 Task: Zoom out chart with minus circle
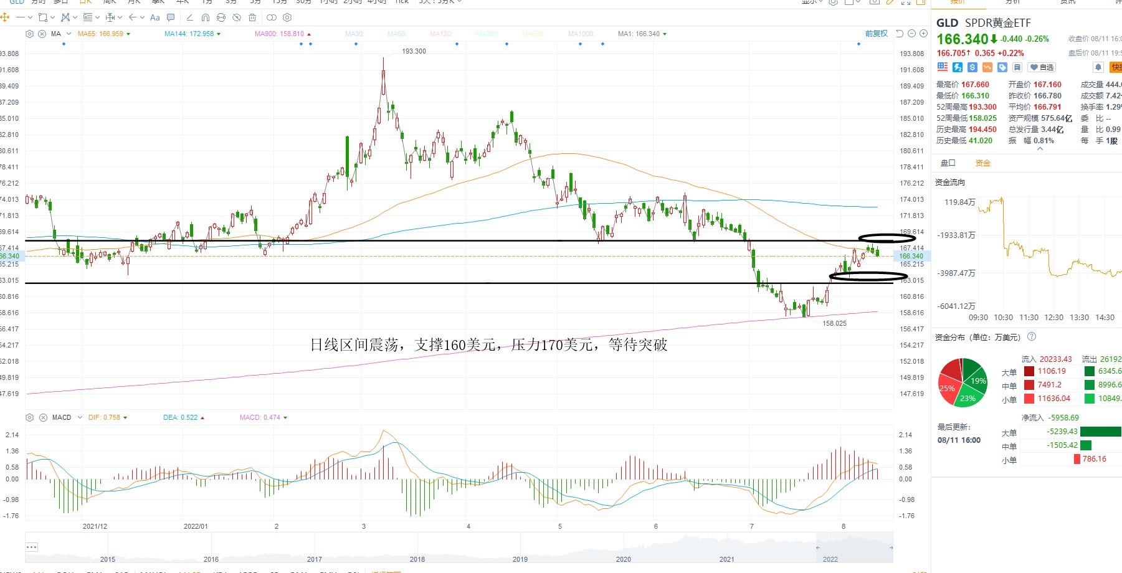click(x=912, y=34)
